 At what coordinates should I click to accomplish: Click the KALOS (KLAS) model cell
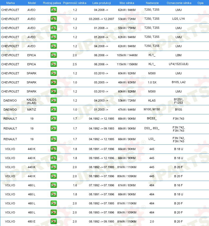[32, 101]
